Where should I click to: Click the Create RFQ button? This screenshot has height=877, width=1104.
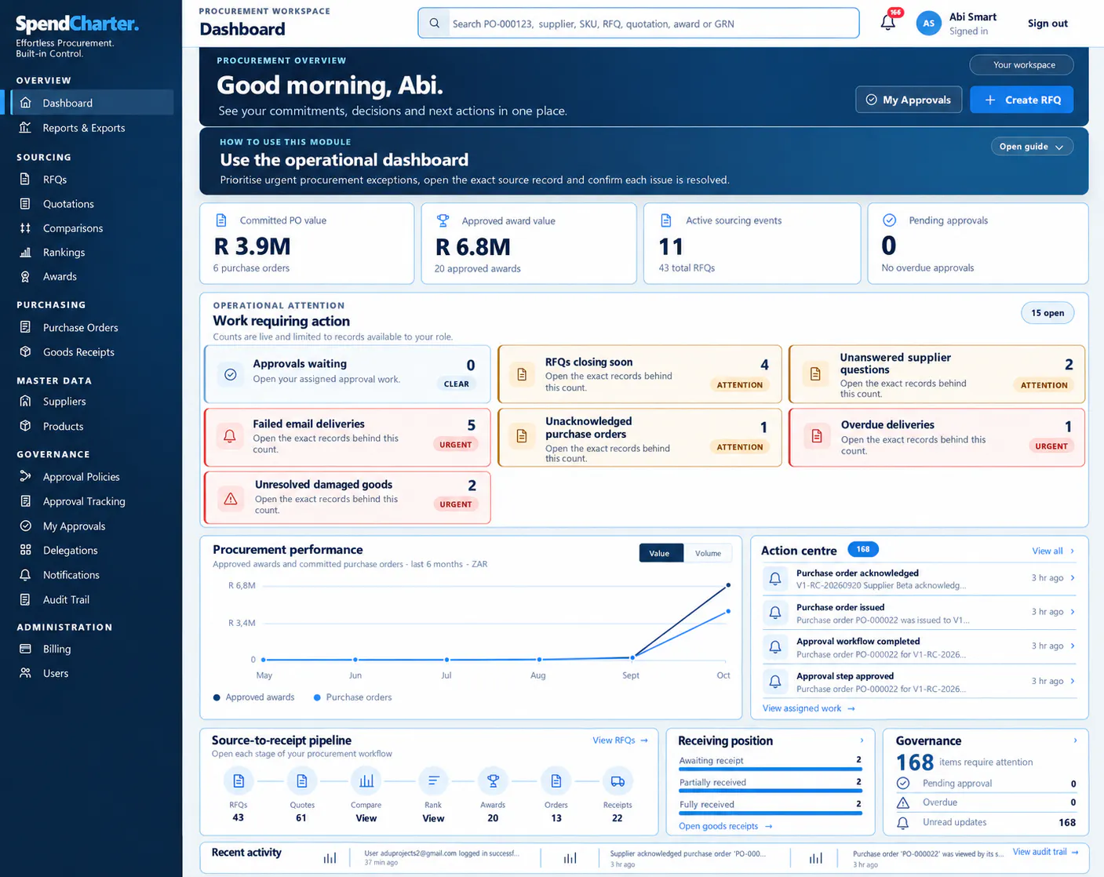(x=1022, y=100)
